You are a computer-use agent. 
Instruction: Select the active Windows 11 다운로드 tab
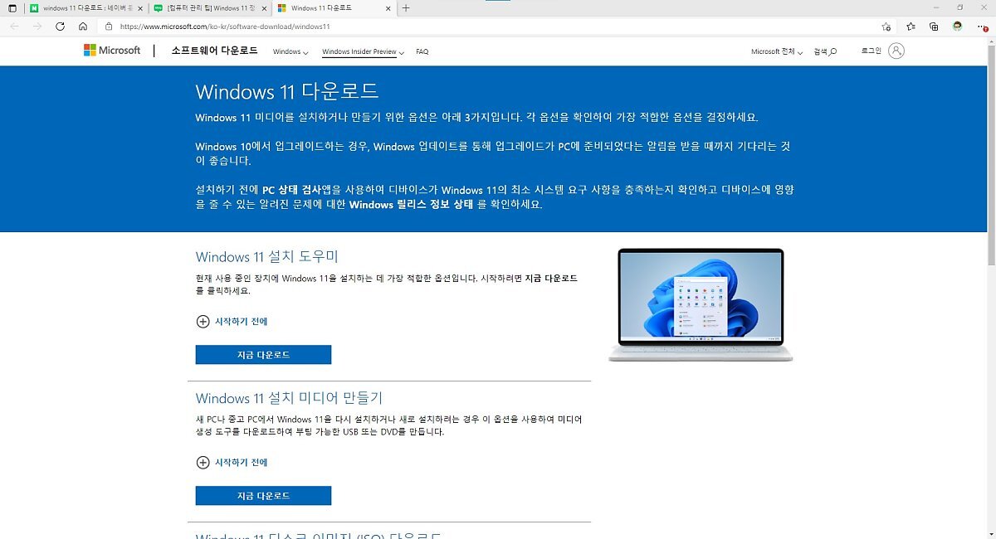click(x=335, y=8)
